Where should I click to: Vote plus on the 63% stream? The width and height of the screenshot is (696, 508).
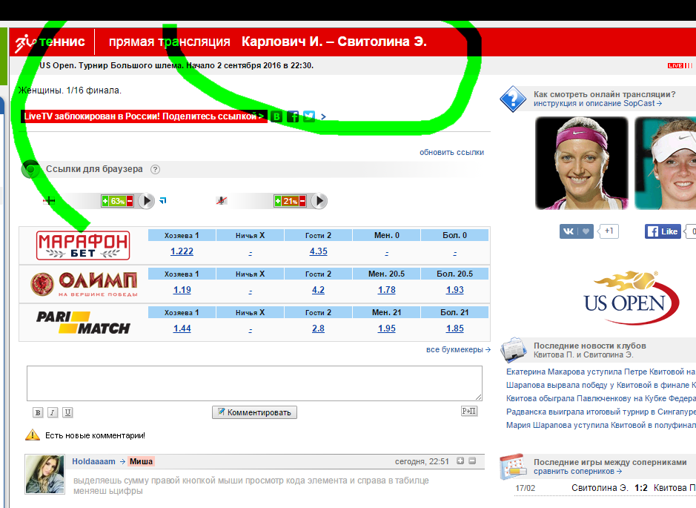click(x=105, y=201)
